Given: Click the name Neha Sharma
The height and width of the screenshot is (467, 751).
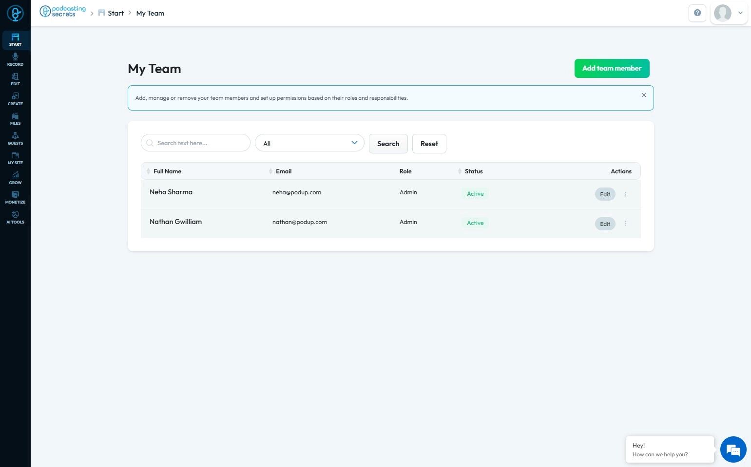Looking at the screenshot, I should (171, 192).
